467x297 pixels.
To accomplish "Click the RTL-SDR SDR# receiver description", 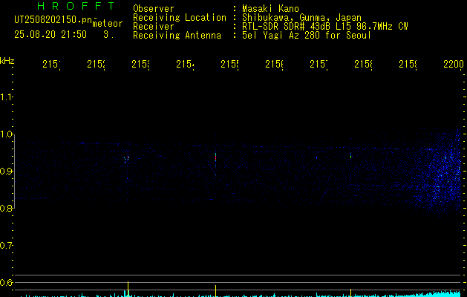I will coord(325,27).
